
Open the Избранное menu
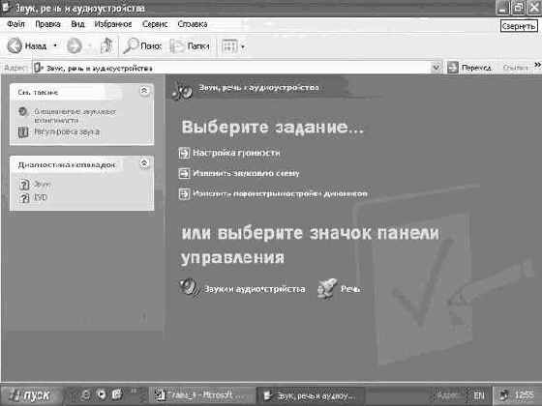pos(113,24)
